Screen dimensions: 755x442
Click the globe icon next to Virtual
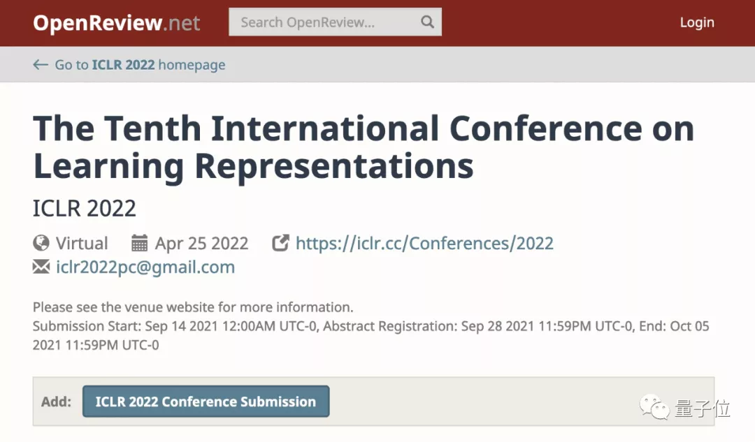pyautogui.click(x=40, y=243)
